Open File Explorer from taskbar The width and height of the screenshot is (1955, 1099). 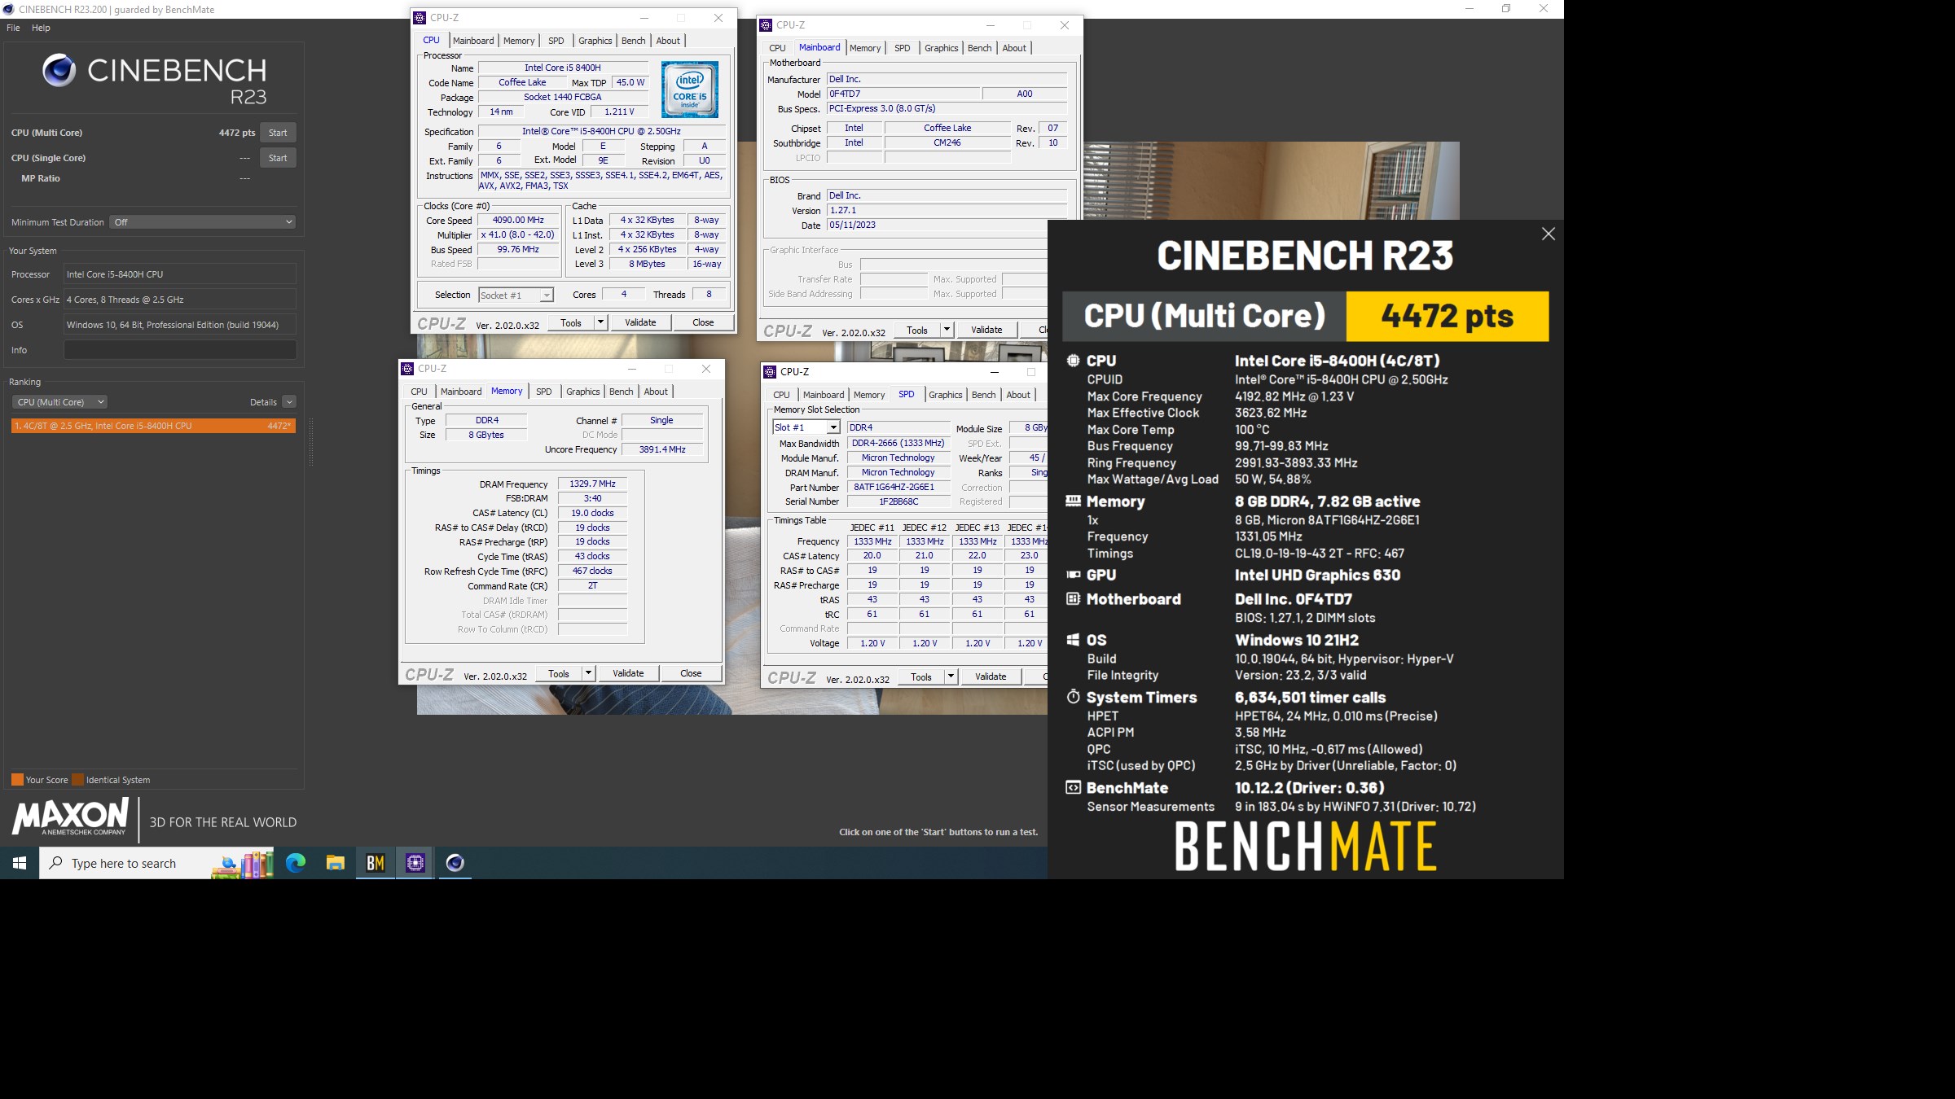(x=336, y=863)
